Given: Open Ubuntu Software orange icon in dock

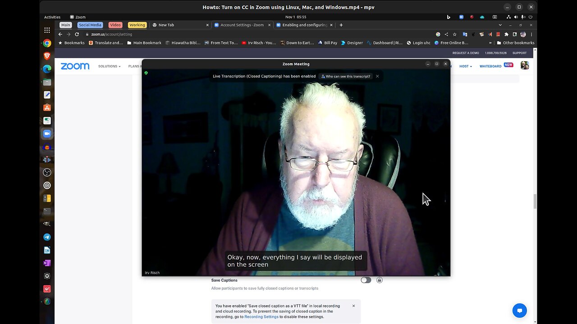Looking at the screenshot, I should point(47,108).
